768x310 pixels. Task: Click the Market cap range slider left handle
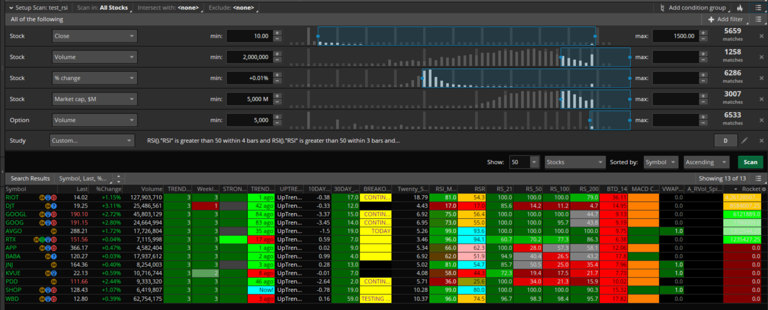(x=561, y=99)
